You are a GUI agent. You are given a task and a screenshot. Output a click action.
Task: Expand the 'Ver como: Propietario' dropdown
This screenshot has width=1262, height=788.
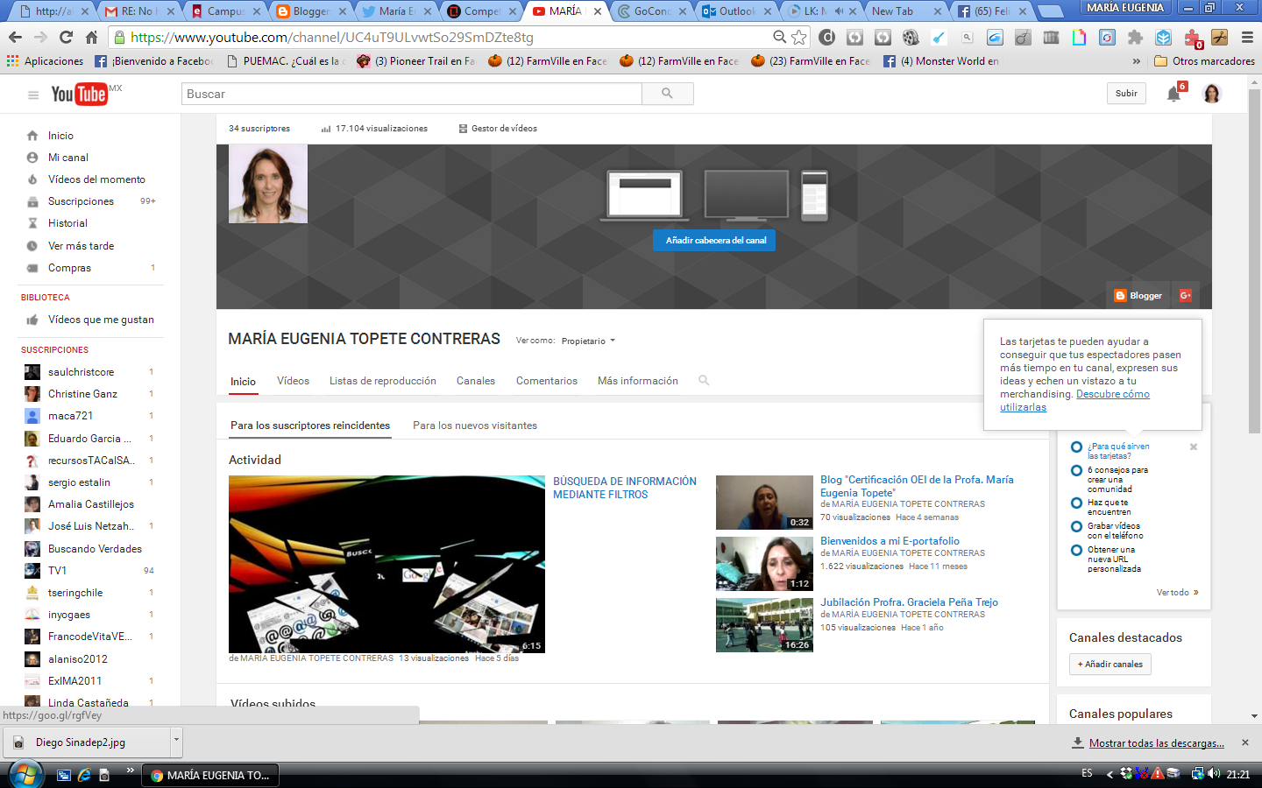pos(588,341)
